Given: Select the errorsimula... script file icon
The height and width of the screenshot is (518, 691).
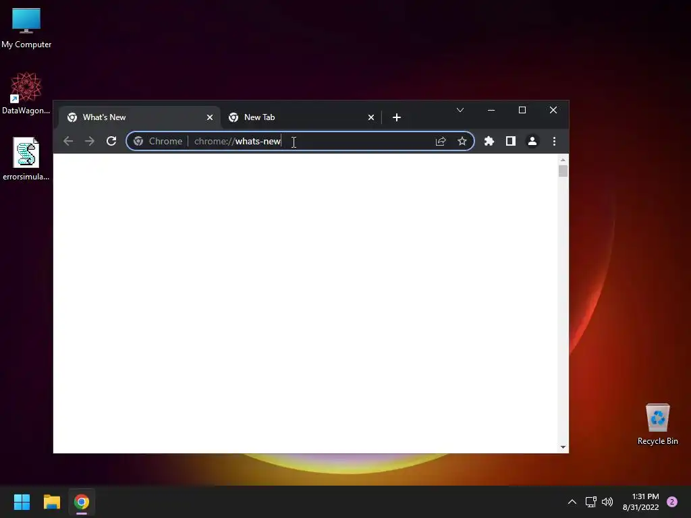Looking at the screenshot, I should 26,159.
